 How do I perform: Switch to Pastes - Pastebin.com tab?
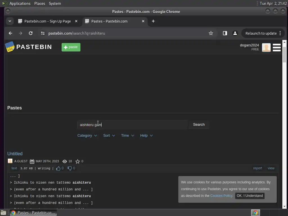[x=115, y=21]
